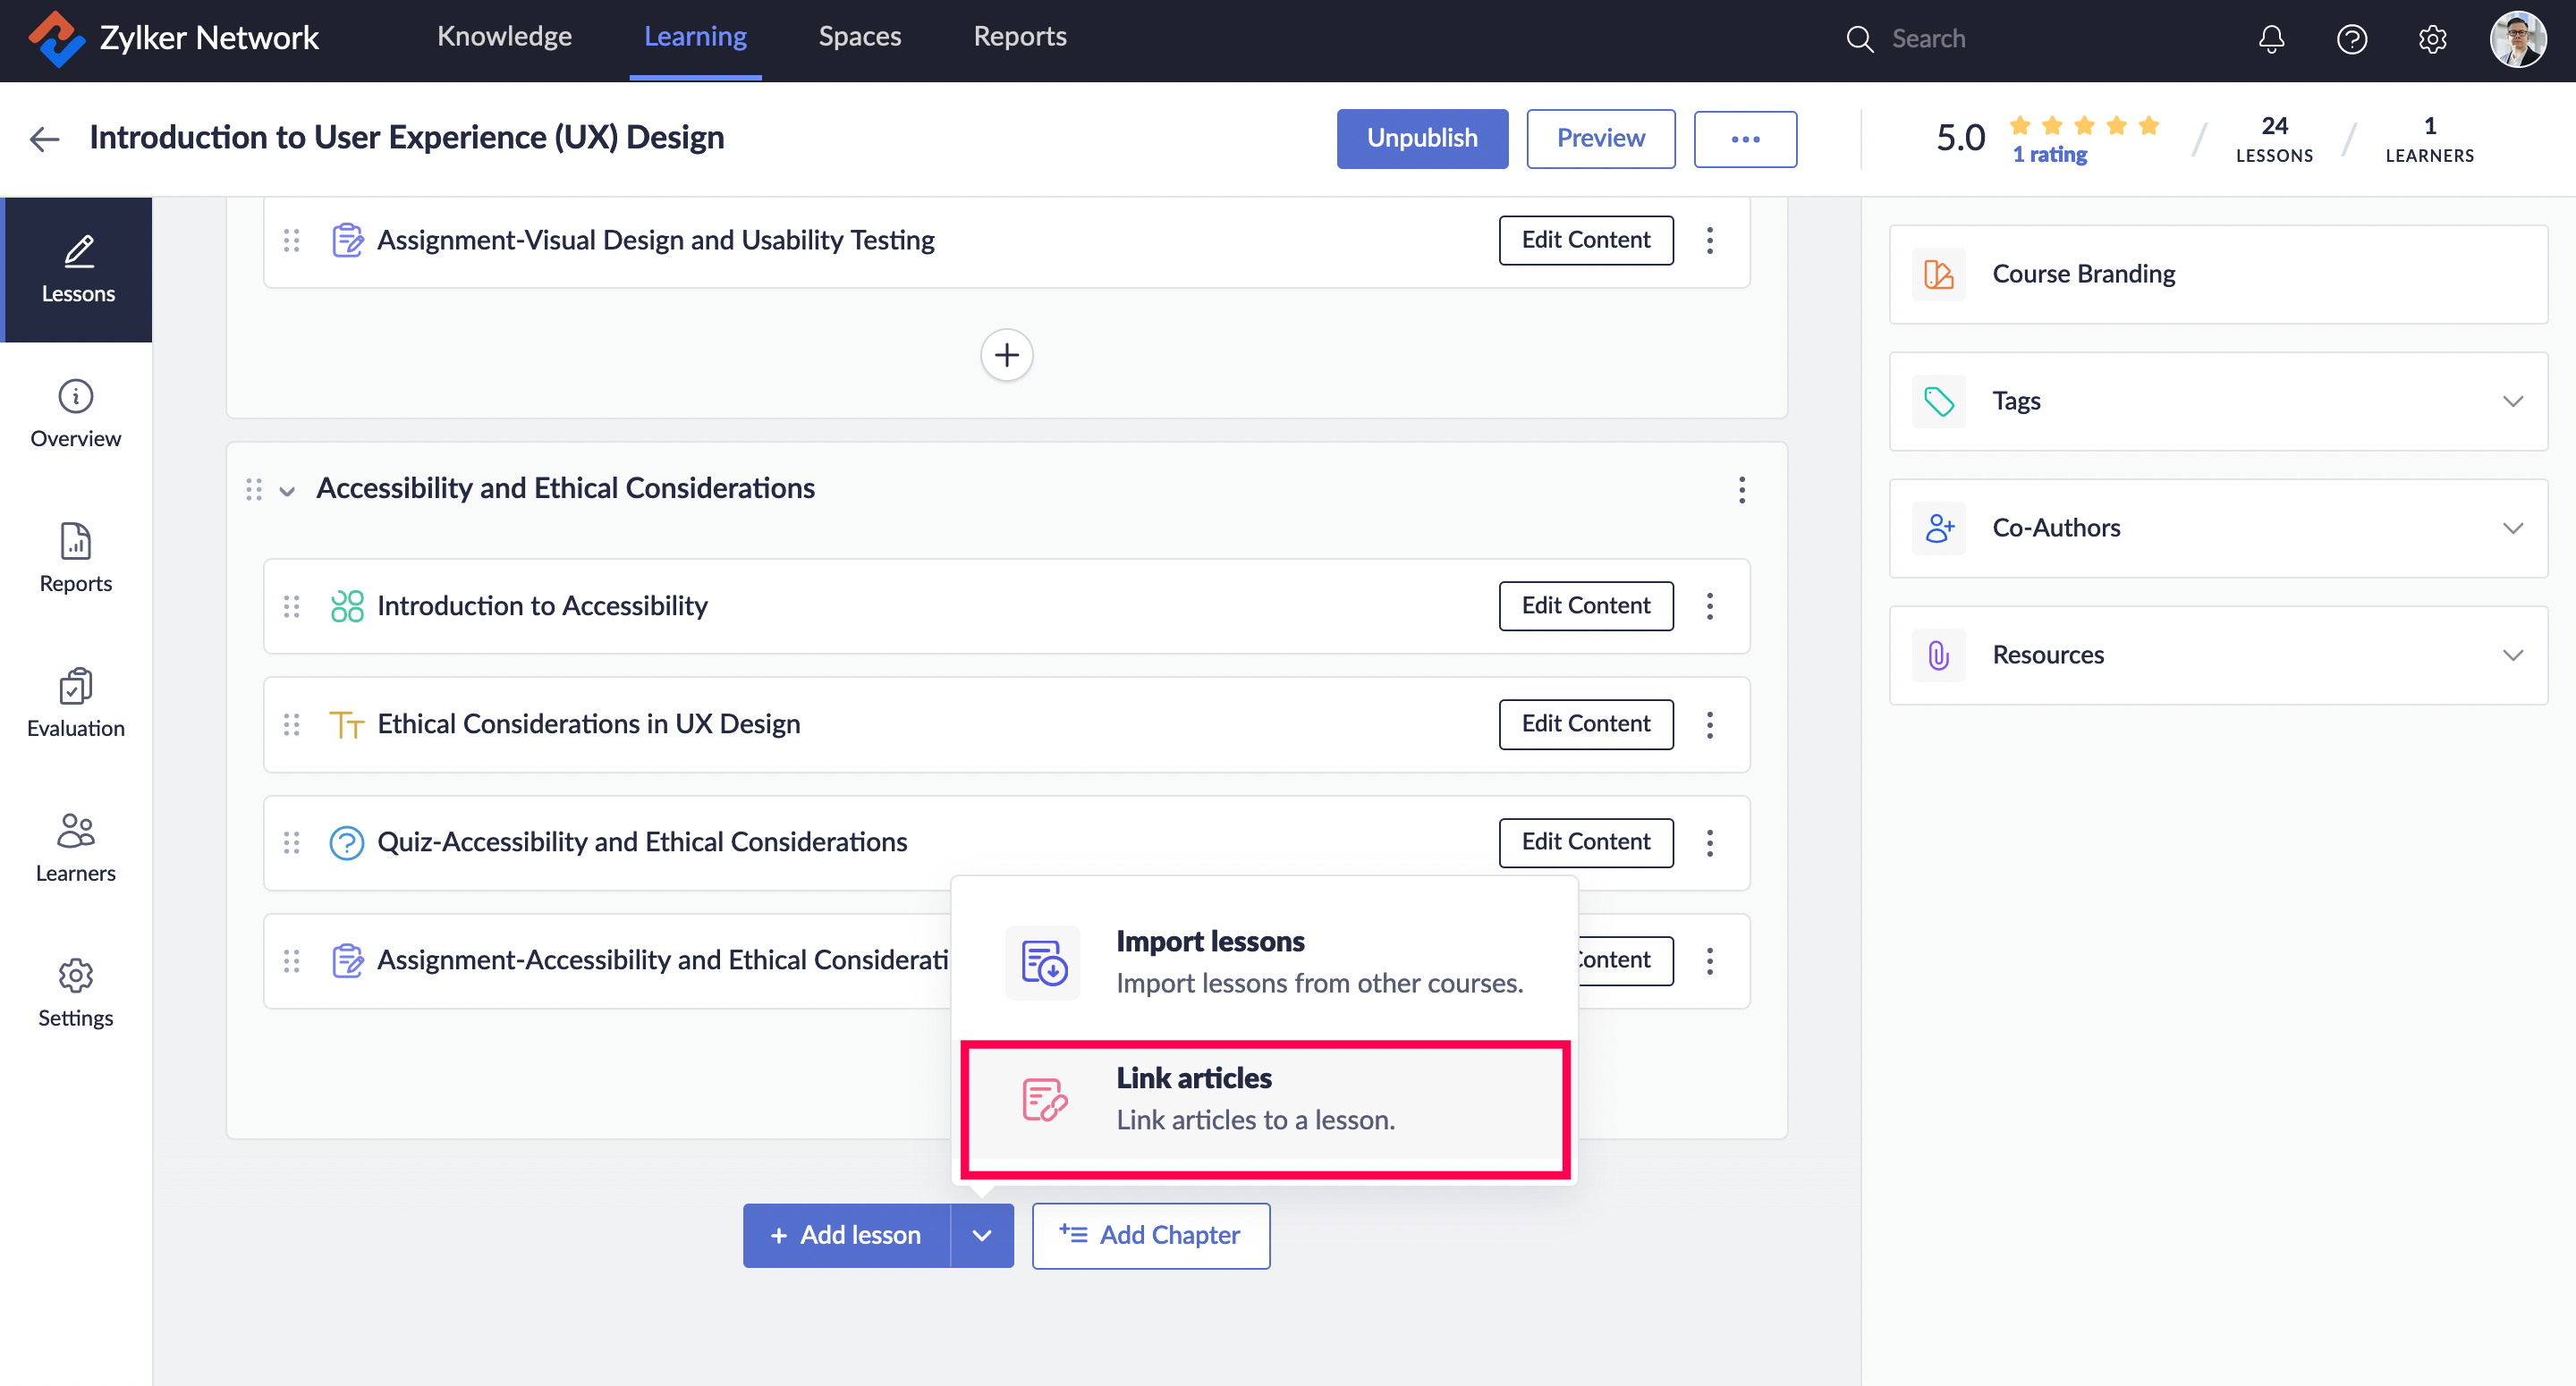Screen dimensions: 2576x1386
Task: Open the 1 rating link
Action: click(x=2049, y=155)
